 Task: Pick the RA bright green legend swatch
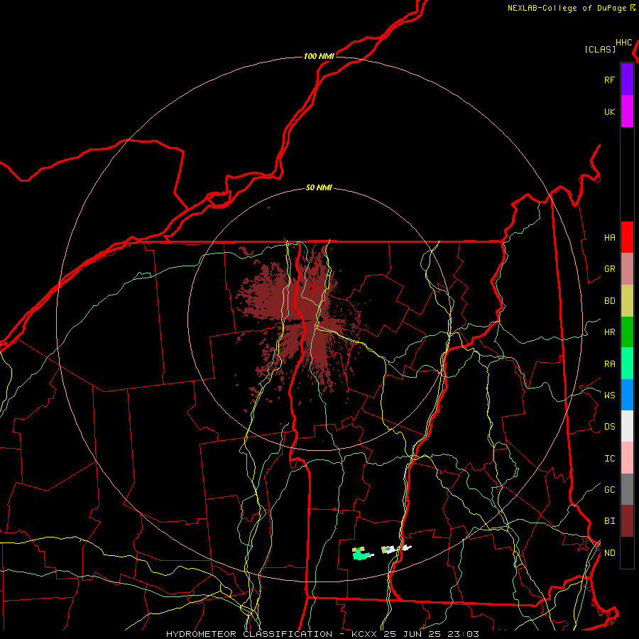(x=627, y=364)
